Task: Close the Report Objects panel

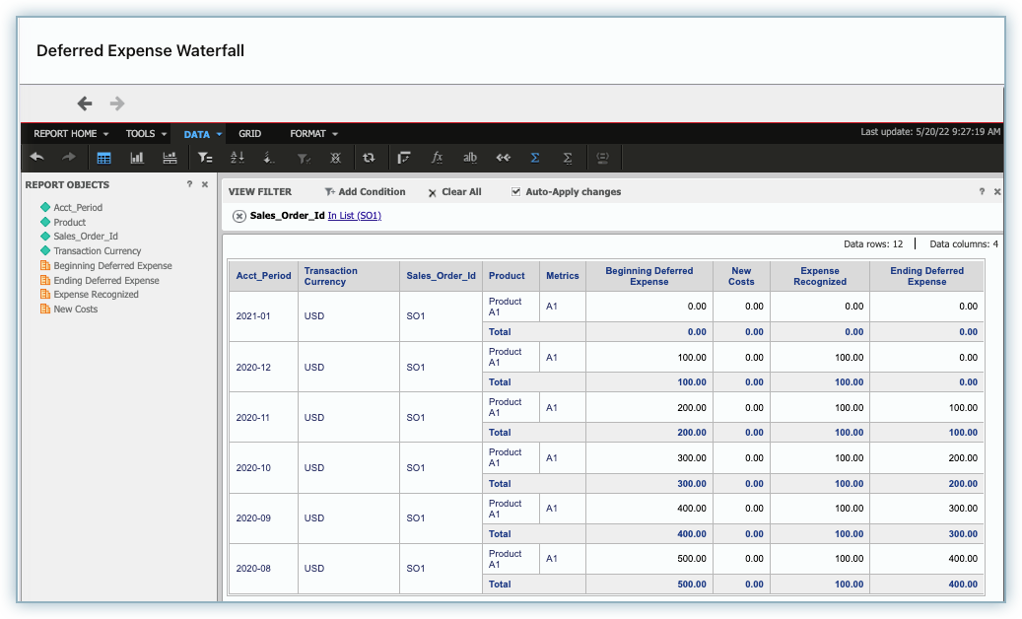Action: pyautogui.click(x=205, y=184)
